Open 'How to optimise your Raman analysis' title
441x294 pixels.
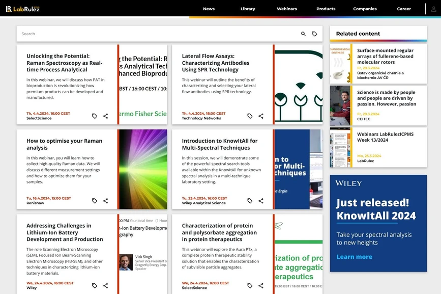[65, 144]
